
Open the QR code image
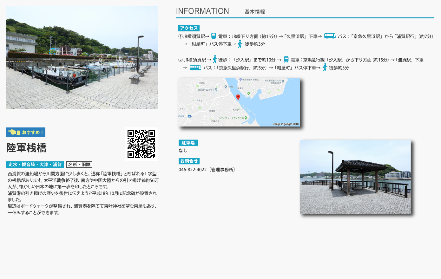coord(141,144)
